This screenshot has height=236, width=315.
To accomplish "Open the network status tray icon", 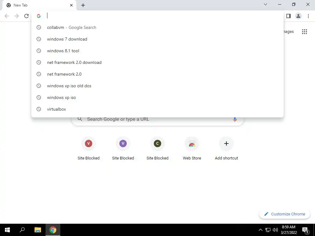I will point(268,230).
